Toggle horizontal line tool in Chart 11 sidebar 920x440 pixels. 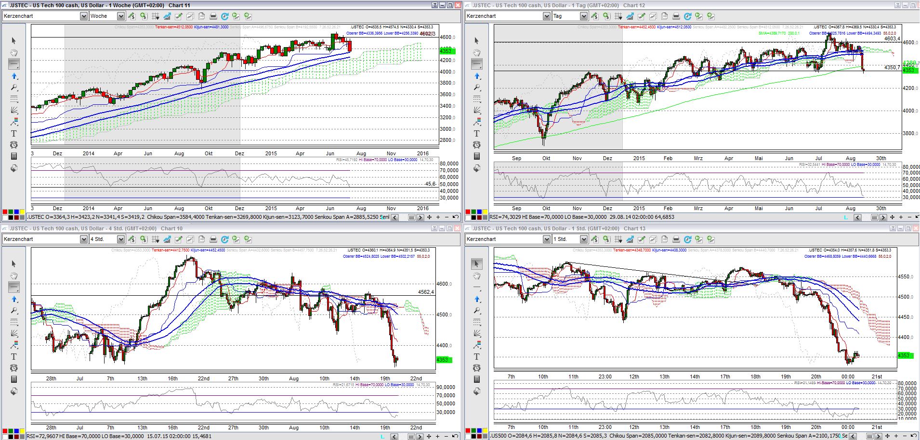point(14,64)
